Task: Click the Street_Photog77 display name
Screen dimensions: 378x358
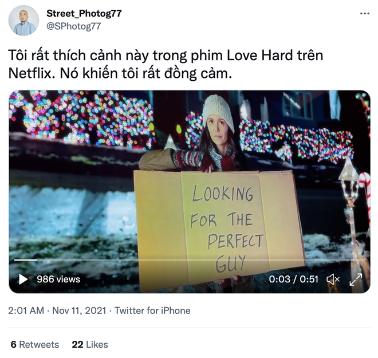Action: coord(84,13)
